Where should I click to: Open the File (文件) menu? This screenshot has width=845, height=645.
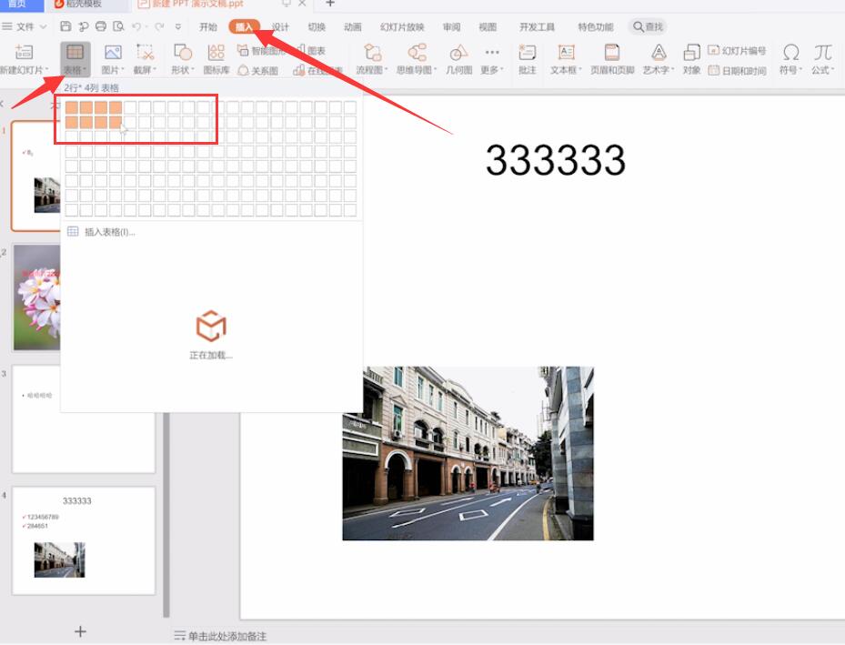pos(25,26)
